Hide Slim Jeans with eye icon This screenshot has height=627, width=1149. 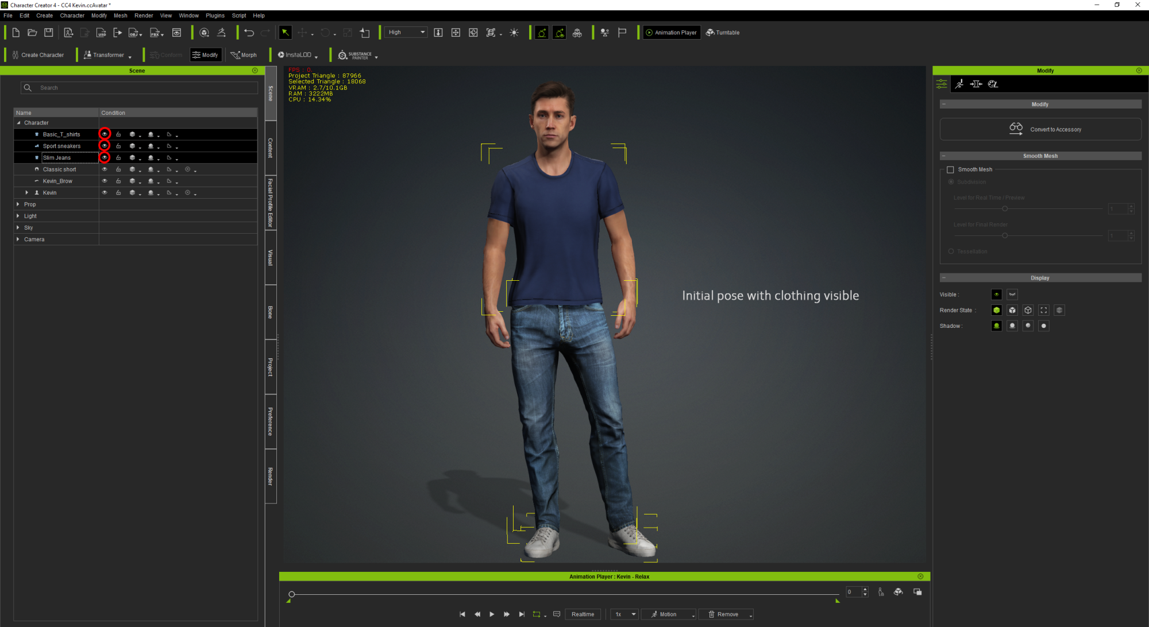point(105,157)
